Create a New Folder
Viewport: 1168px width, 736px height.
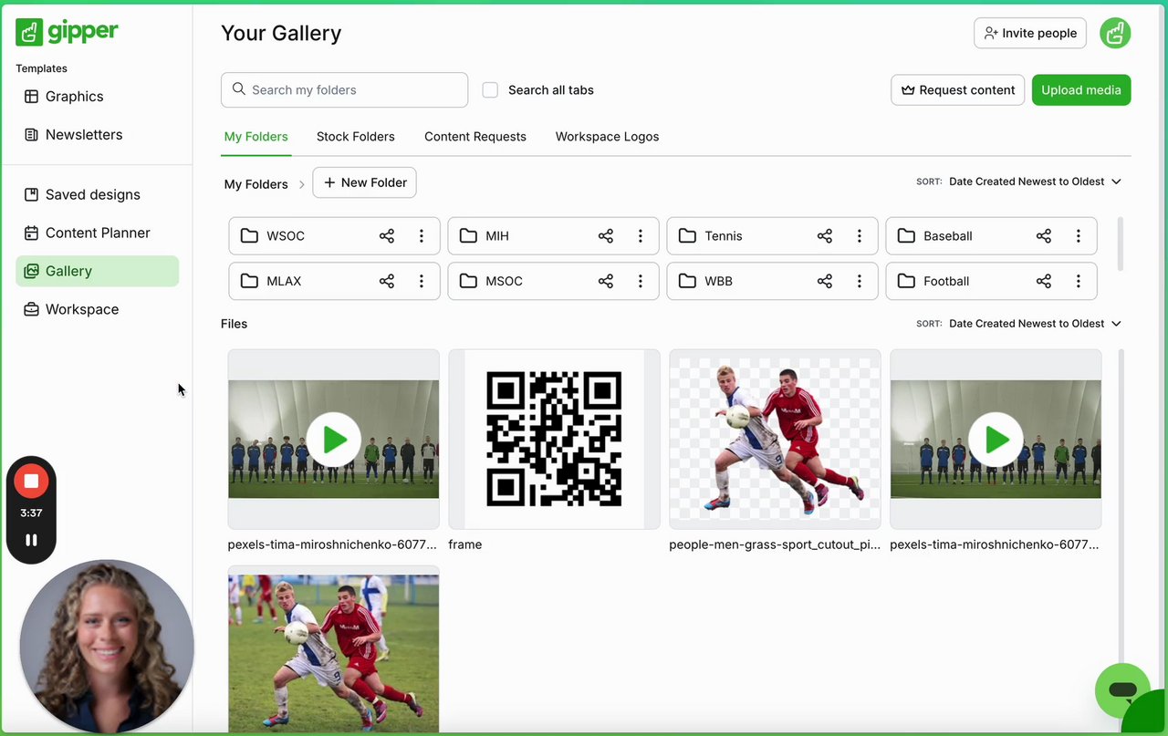[364, 182]
